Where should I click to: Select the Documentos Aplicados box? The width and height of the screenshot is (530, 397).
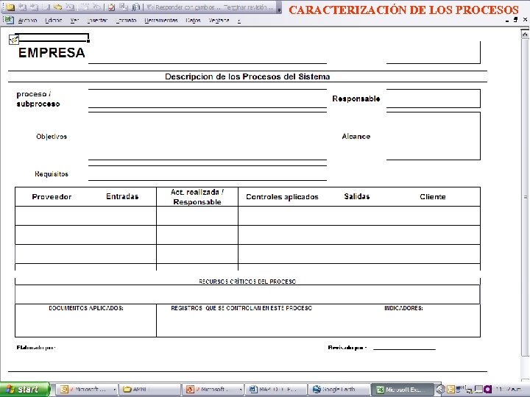[86, 321]
